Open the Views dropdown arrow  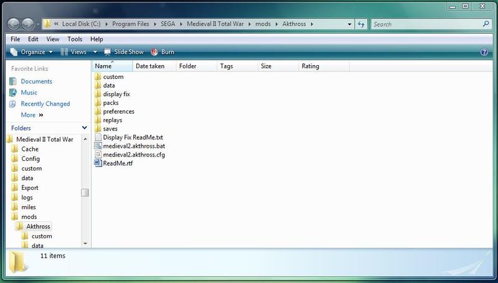tap(95, 52)
